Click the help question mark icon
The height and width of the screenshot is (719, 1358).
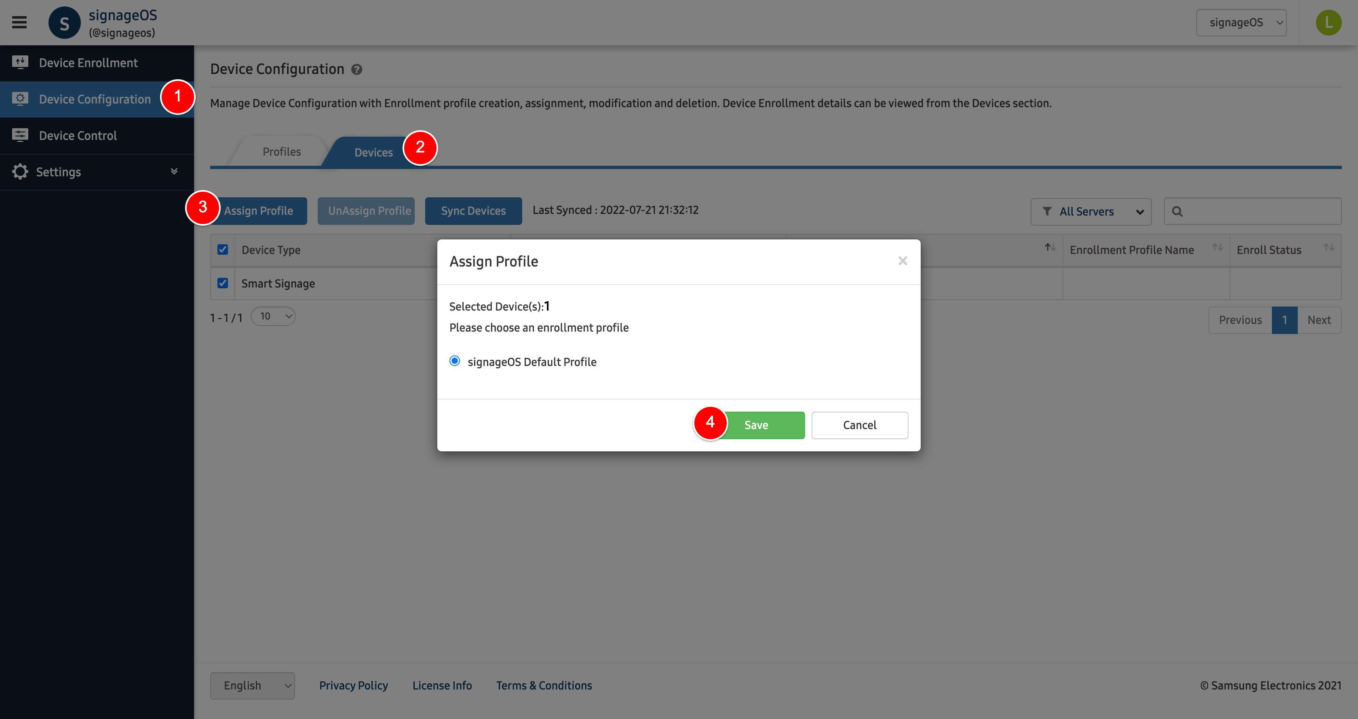pos(357,70)
